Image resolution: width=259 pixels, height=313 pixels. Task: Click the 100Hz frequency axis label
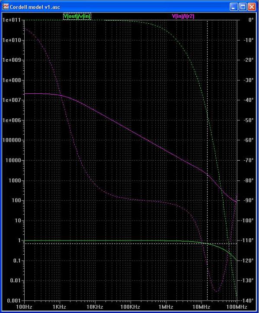click(24, 307)
